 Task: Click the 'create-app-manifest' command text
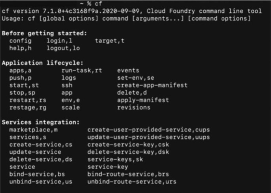152,85
